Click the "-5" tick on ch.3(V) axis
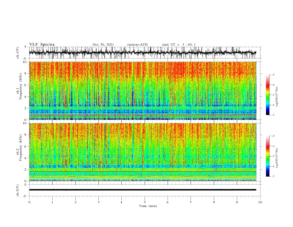The image size is (293, 227). pyautogui.click(x=25, y=196)
